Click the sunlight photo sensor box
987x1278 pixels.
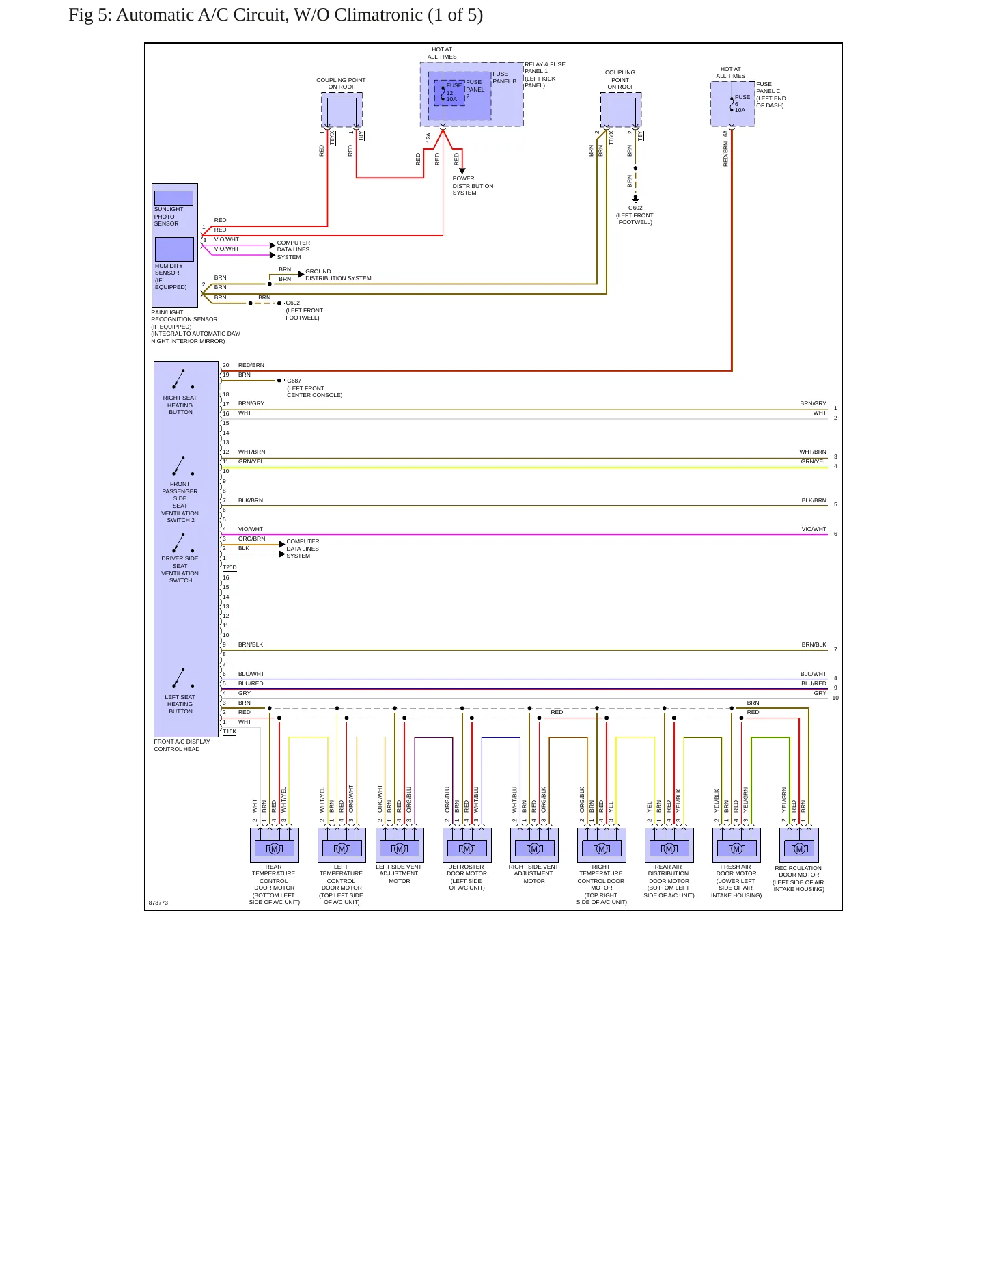coord(173,198)
